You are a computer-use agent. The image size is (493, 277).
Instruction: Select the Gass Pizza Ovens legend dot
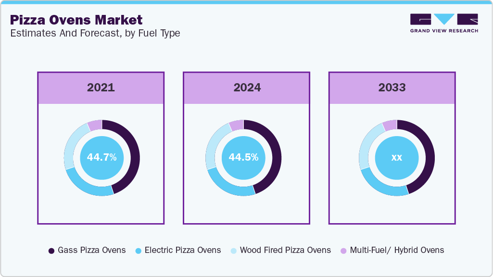51,251
